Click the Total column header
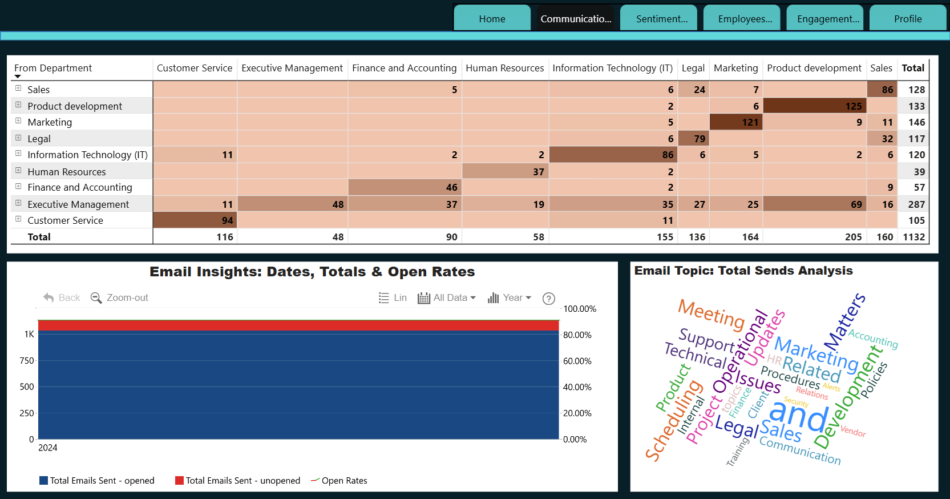Viewport: 950px width, 499px height. click(x=913, y=68)
